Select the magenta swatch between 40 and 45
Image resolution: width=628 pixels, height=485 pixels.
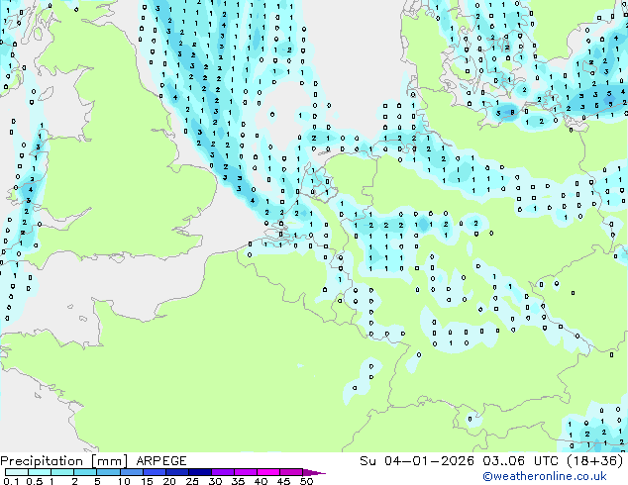pyautogui.click(x=268, y=472)
